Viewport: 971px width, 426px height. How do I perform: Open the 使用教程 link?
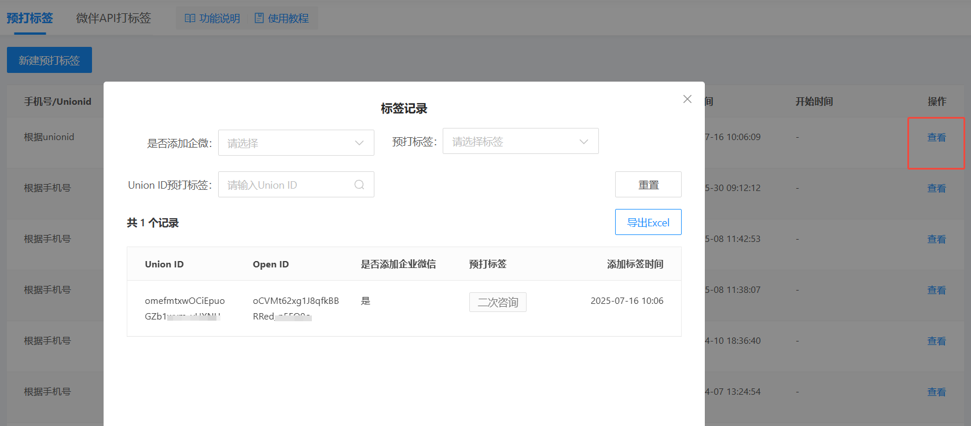282,19
